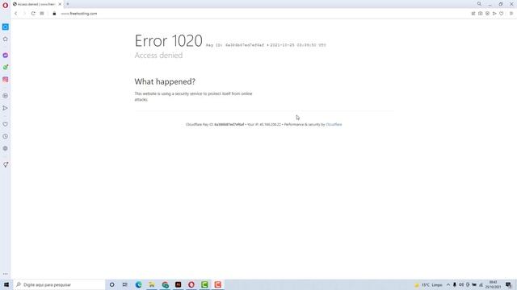Open the weather widget showing 15°C

pos(428,284)
